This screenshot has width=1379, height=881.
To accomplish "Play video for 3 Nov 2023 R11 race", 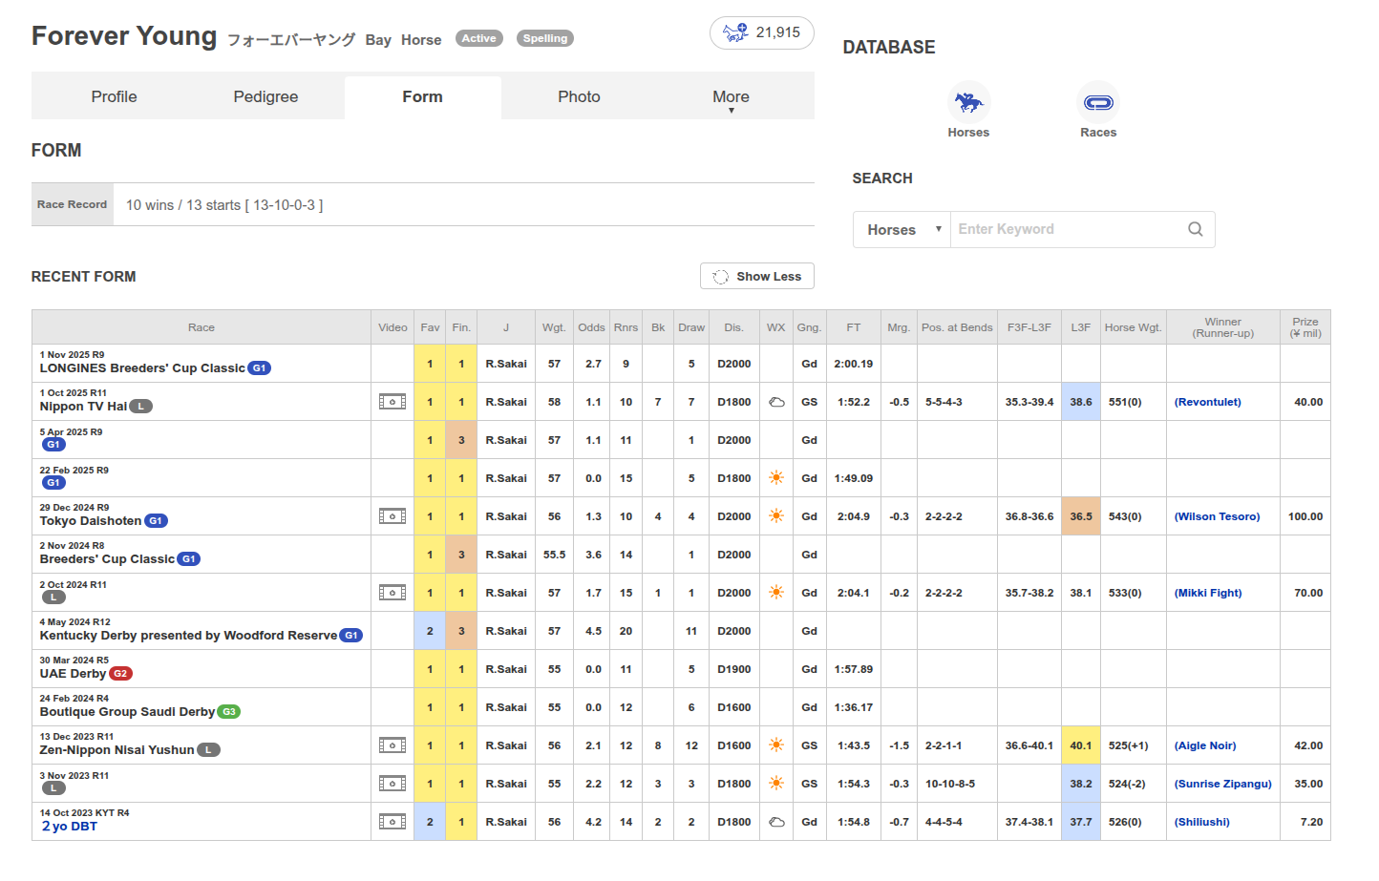I will [x=392, y=784].
